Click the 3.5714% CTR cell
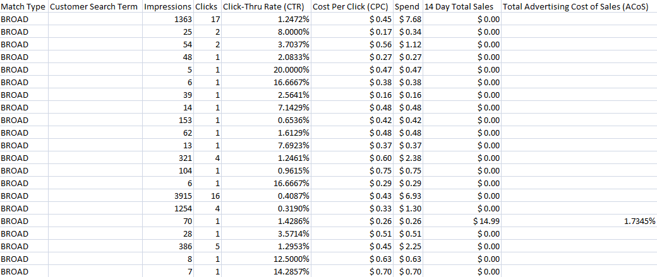The image size is (657, 277). [266, 233]
